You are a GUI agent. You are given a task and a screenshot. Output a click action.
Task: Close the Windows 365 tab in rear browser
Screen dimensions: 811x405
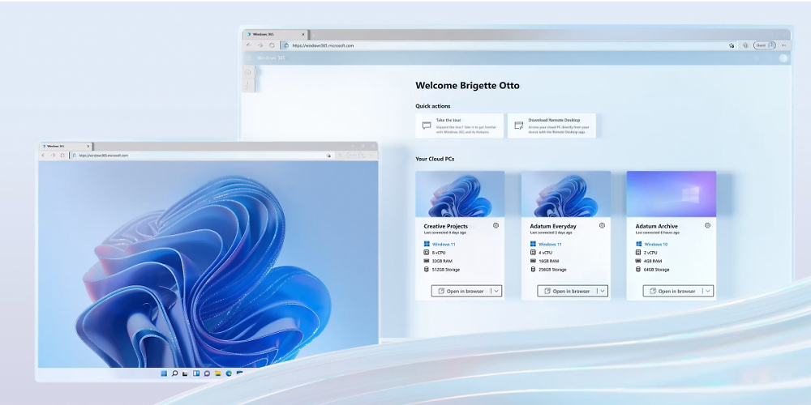(303, 34)
